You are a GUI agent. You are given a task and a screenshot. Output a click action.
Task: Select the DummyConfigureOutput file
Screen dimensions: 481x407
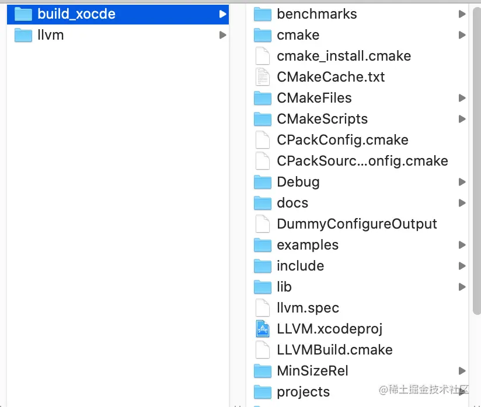(357, 224)
